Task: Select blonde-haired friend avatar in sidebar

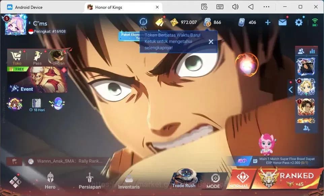Action: pos(306,86)
